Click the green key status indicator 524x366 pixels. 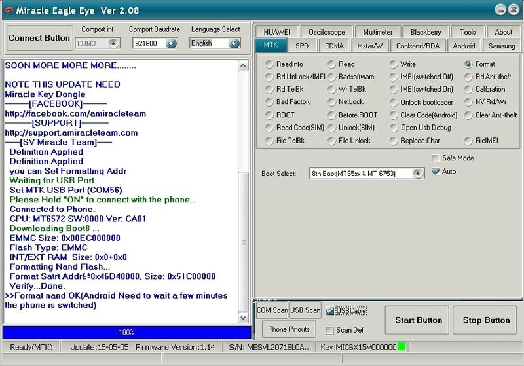pos(402,347)
